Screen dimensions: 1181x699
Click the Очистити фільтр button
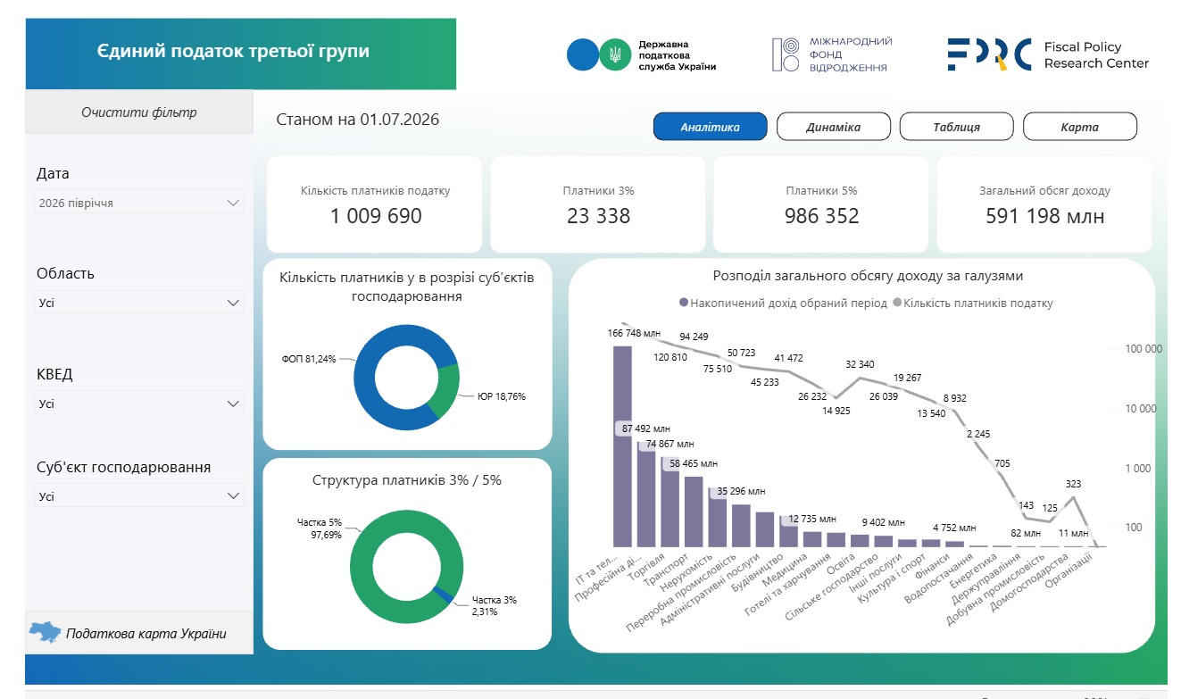[x=139, y=112]
